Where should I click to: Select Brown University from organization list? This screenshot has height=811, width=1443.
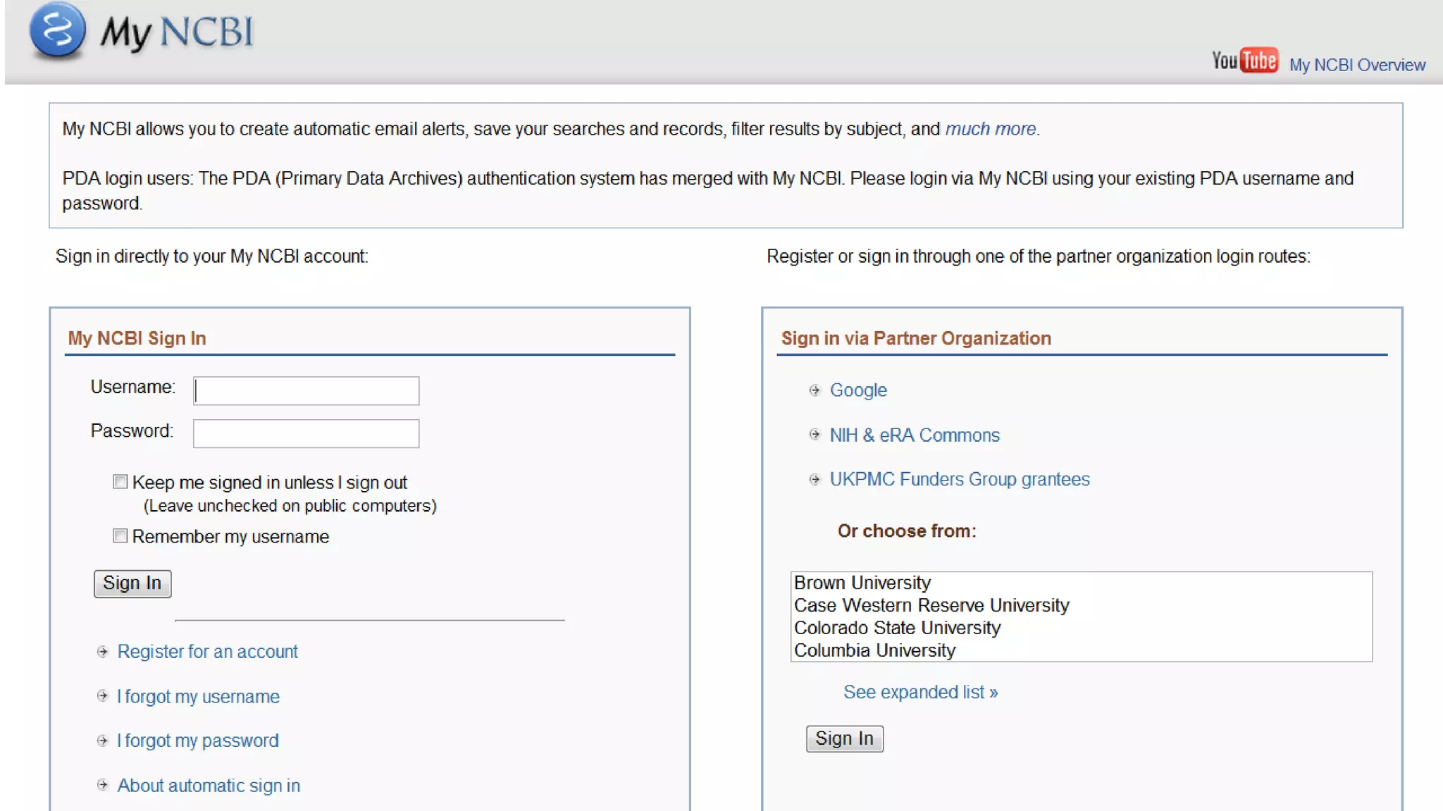click(x=862, y=583)
